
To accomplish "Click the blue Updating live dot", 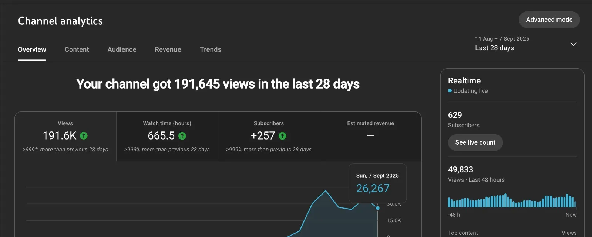I will pos(450,91).
